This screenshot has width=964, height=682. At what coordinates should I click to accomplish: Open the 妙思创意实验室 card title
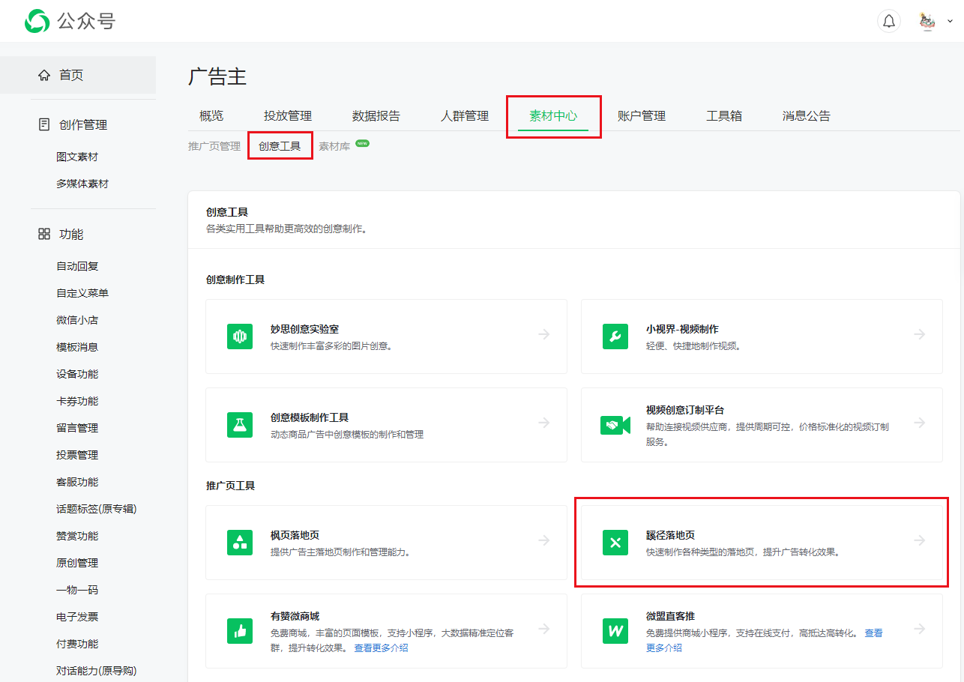point(305,329)
